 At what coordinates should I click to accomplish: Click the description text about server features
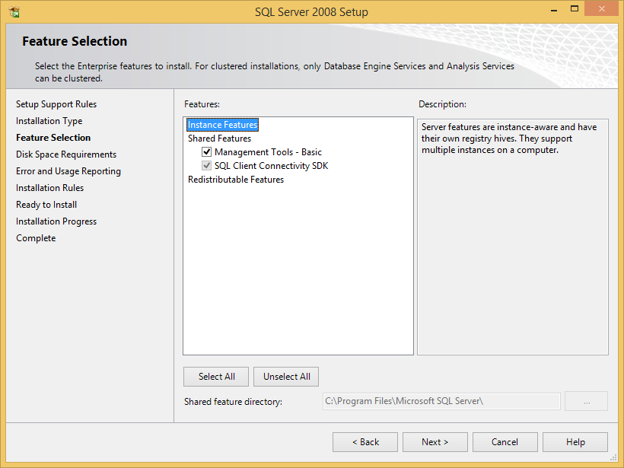click(509, 138)
